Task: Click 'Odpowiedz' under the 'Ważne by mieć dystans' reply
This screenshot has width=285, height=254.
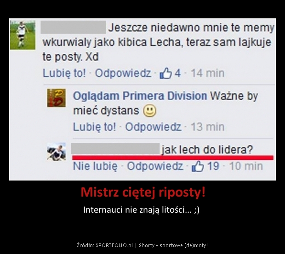Action: pos(153,127)
